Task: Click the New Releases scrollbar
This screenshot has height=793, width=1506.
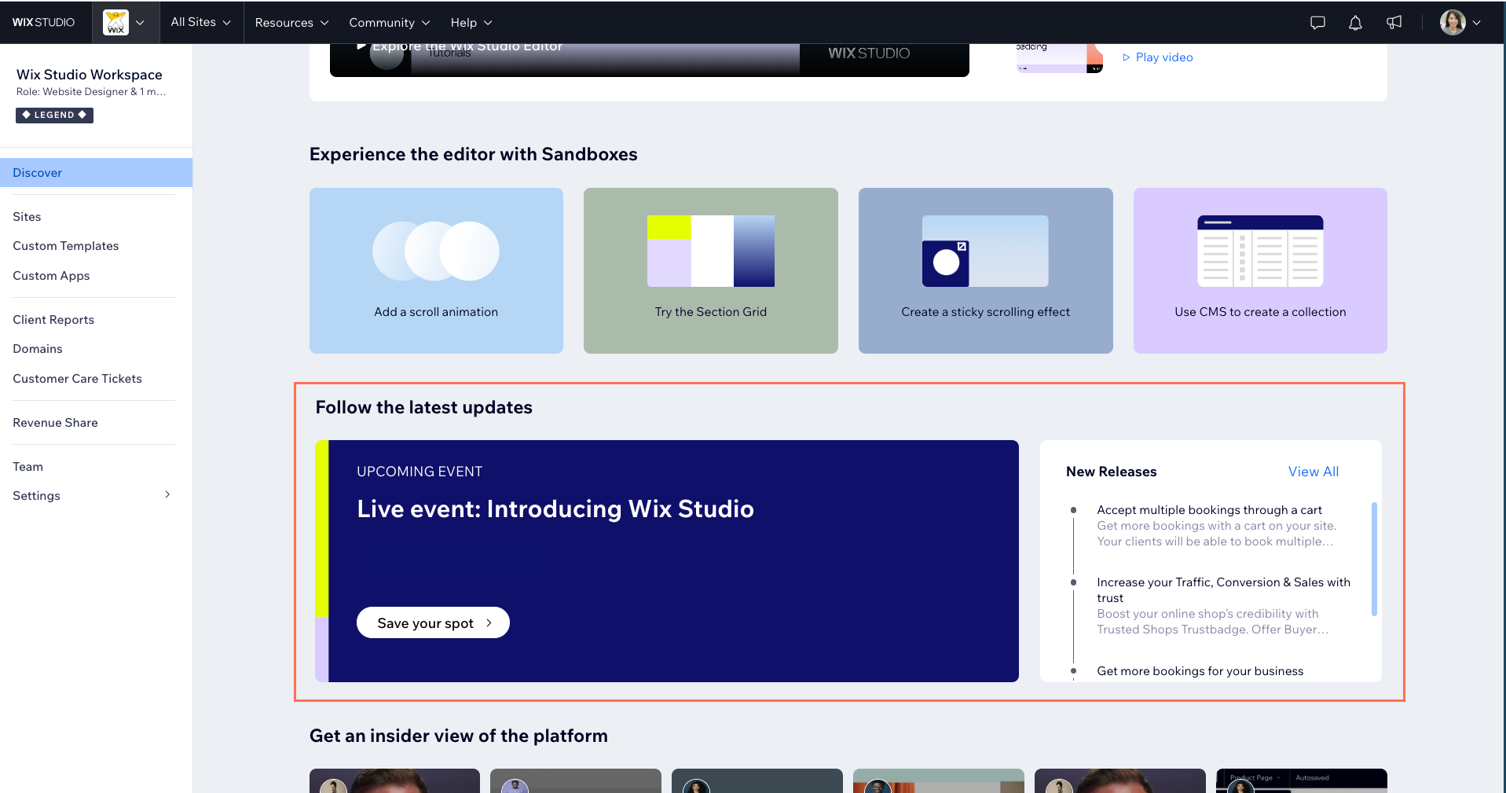Action: pyautogui.click(x=1374, y=559)
